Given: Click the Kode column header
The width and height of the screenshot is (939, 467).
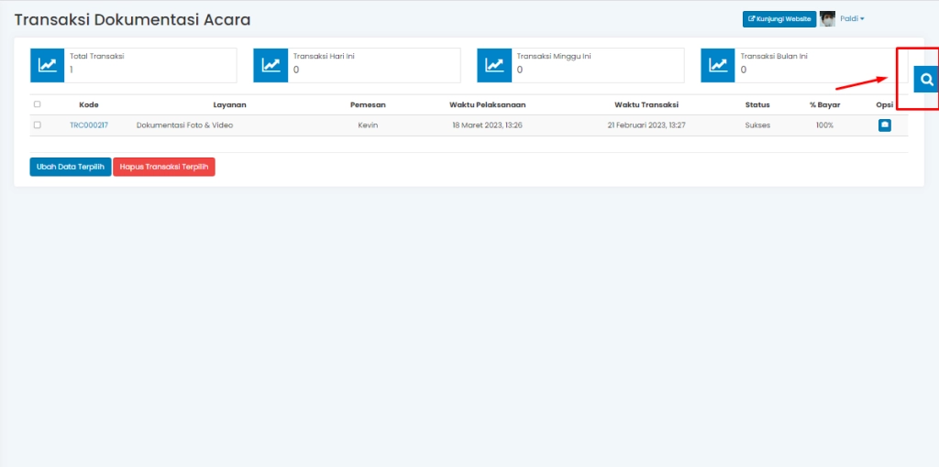Looking at the screenshot, I should point(89,104).
